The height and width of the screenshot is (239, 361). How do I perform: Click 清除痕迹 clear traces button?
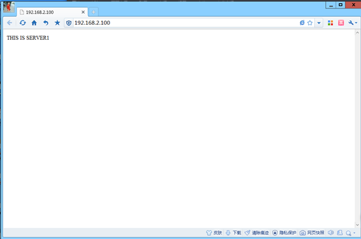click(x=257, y=232)
